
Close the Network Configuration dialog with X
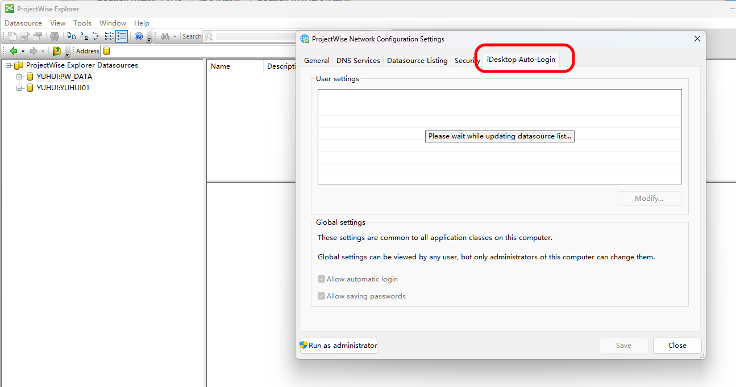click(x=697, y=39)
